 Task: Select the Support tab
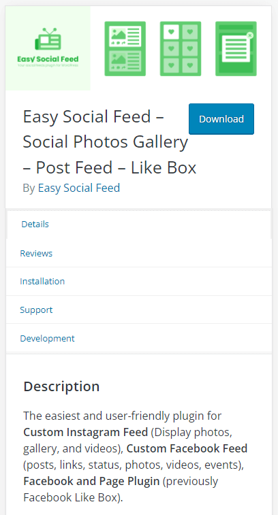[36, 310]
